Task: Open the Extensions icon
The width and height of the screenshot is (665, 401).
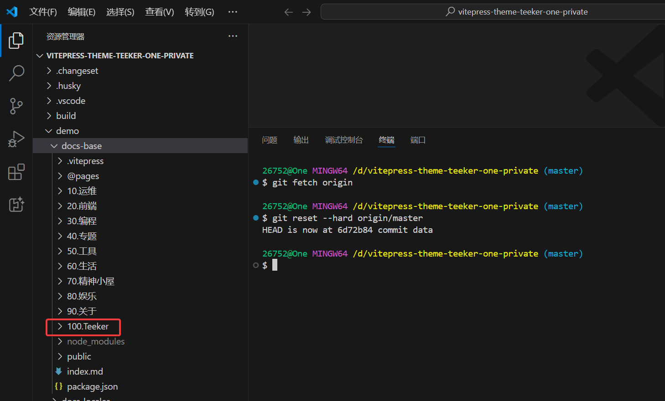Action: pos(16,172)
